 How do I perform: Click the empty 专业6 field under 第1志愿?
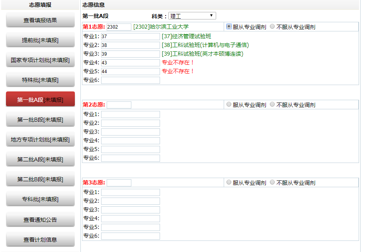click(130, 80)
